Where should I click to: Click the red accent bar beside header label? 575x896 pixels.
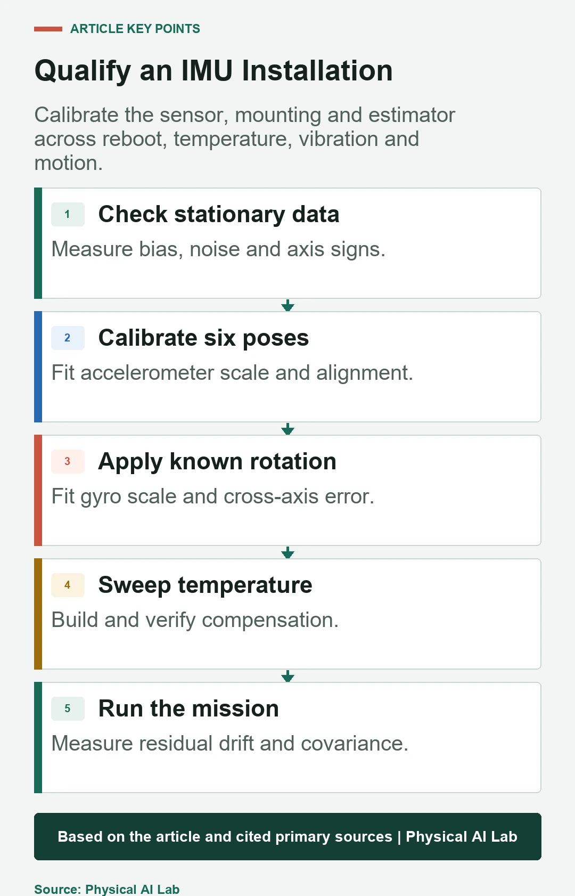(x=48, y=29)
